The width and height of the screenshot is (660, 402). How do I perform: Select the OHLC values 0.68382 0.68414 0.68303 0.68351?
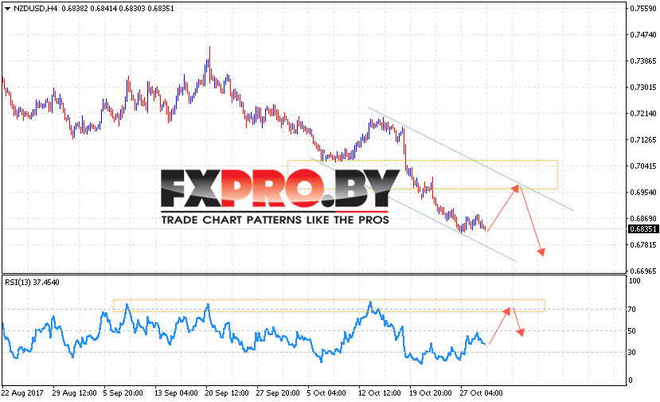(x=118, y=9)
